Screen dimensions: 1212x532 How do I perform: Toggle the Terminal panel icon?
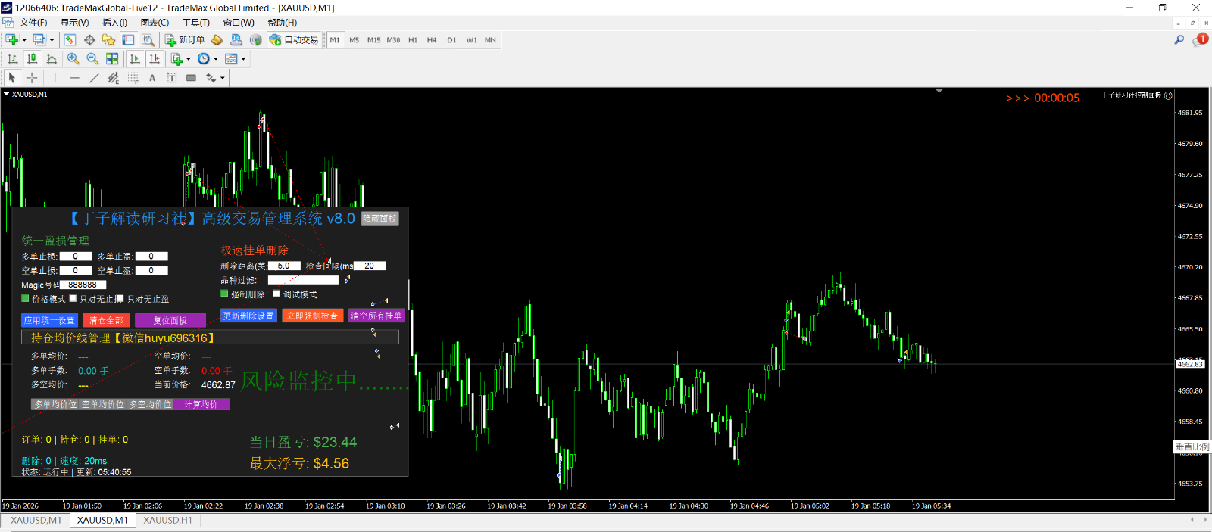tap(128, 39)
